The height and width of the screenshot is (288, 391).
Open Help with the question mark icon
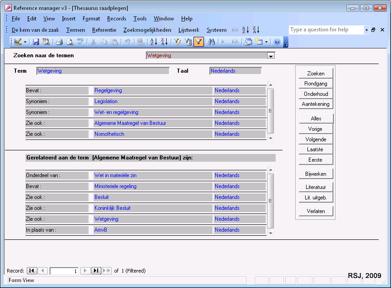click(277, 42)
